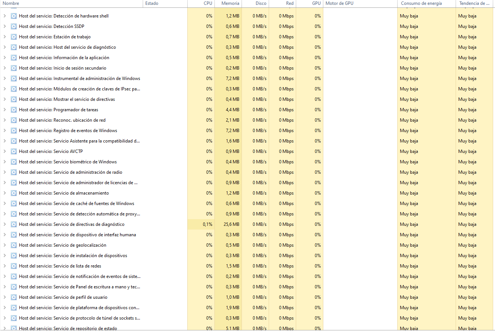Sort by the Disco column header
495x333 pixels.
[255, 3]
